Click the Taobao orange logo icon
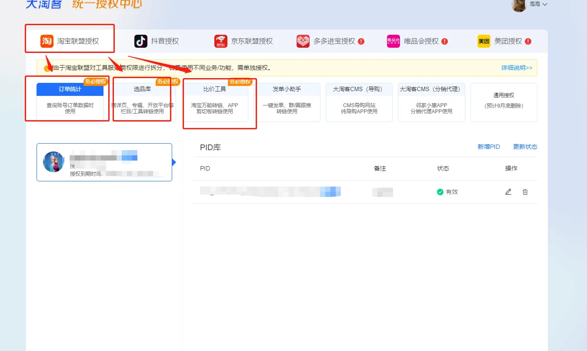 coord(47,41)
